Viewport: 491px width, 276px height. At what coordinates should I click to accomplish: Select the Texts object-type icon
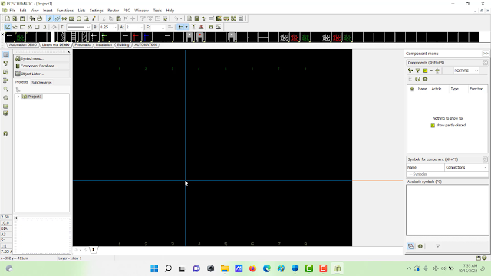click(x=71, y=18)
